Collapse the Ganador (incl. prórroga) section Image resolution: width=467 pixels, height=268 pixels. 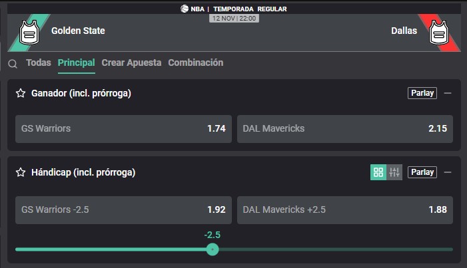(x=447, y=93)
